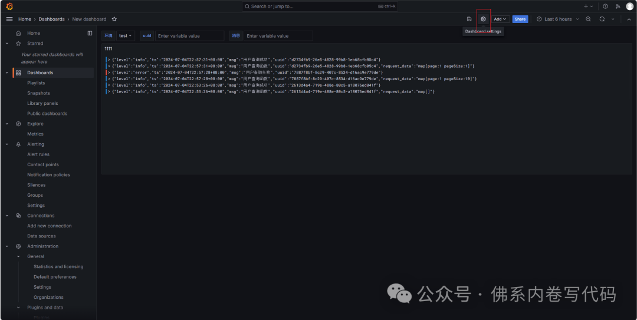Image resolution: width=637 pixels, height=320 pixels.
Task: Open Alert rules in the sidebar
Action: click(x=38, y=154)
